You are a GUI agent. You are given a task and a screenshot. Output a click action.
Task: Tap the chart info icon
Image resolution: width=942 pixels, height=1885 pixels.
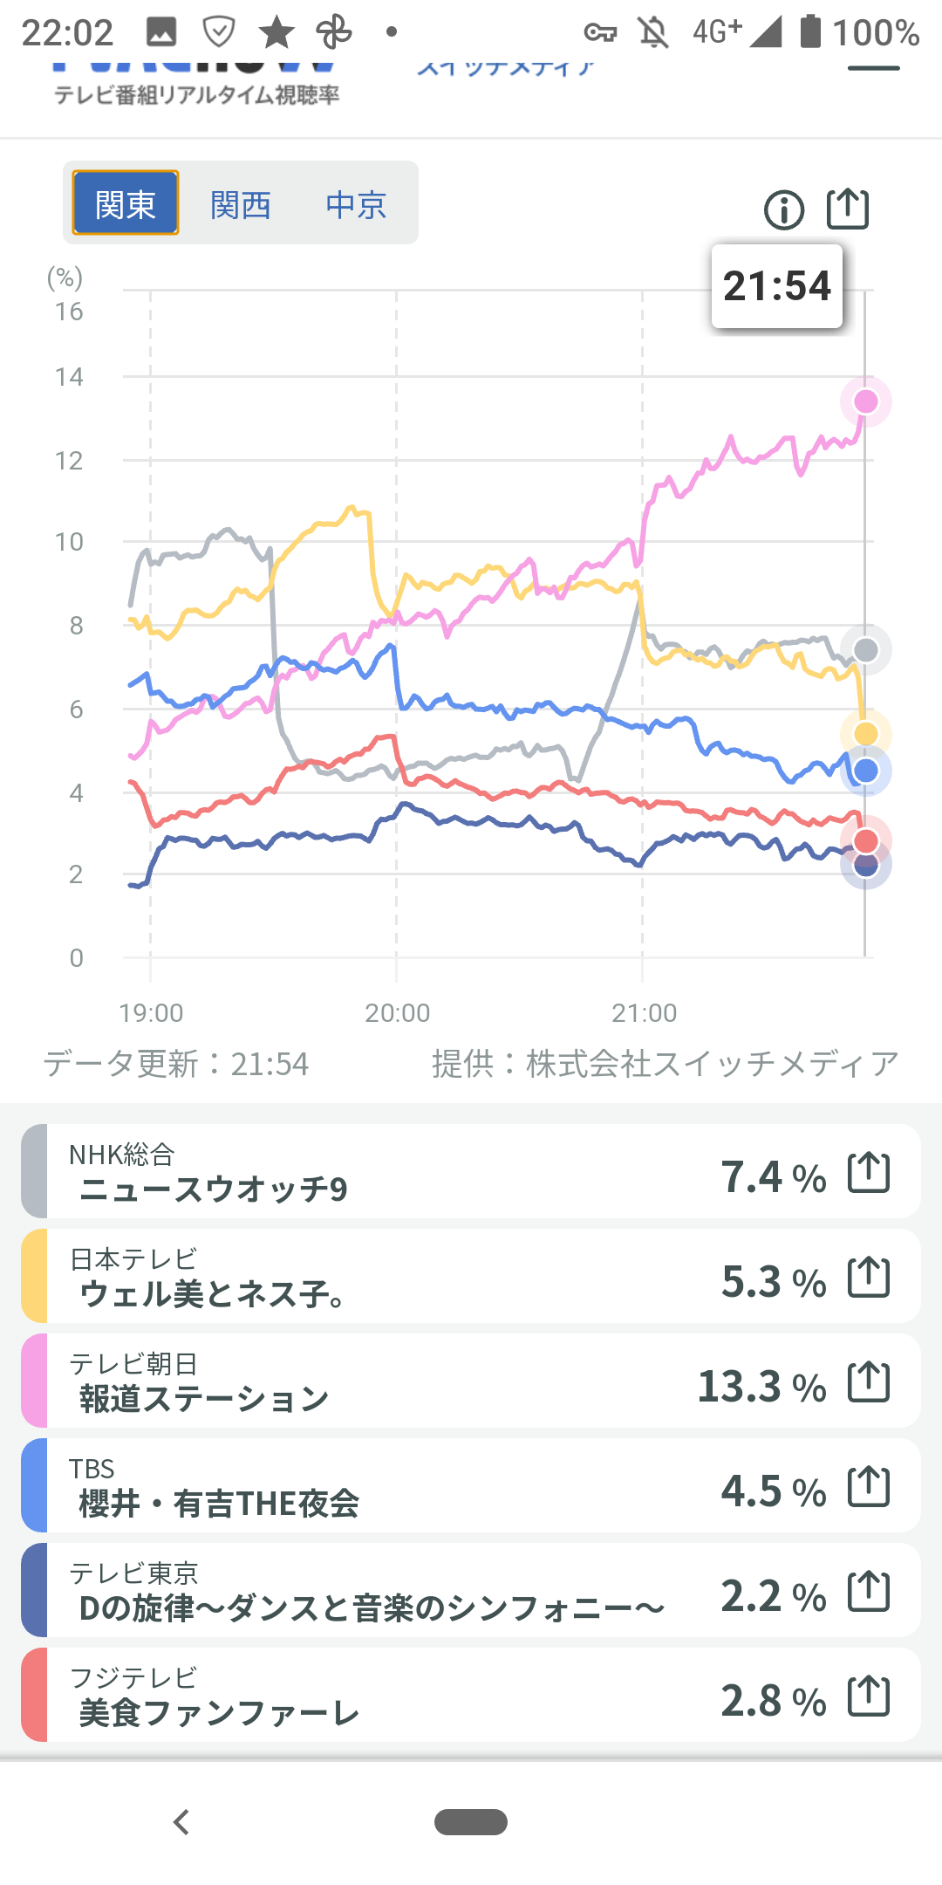tap(783, 210)
